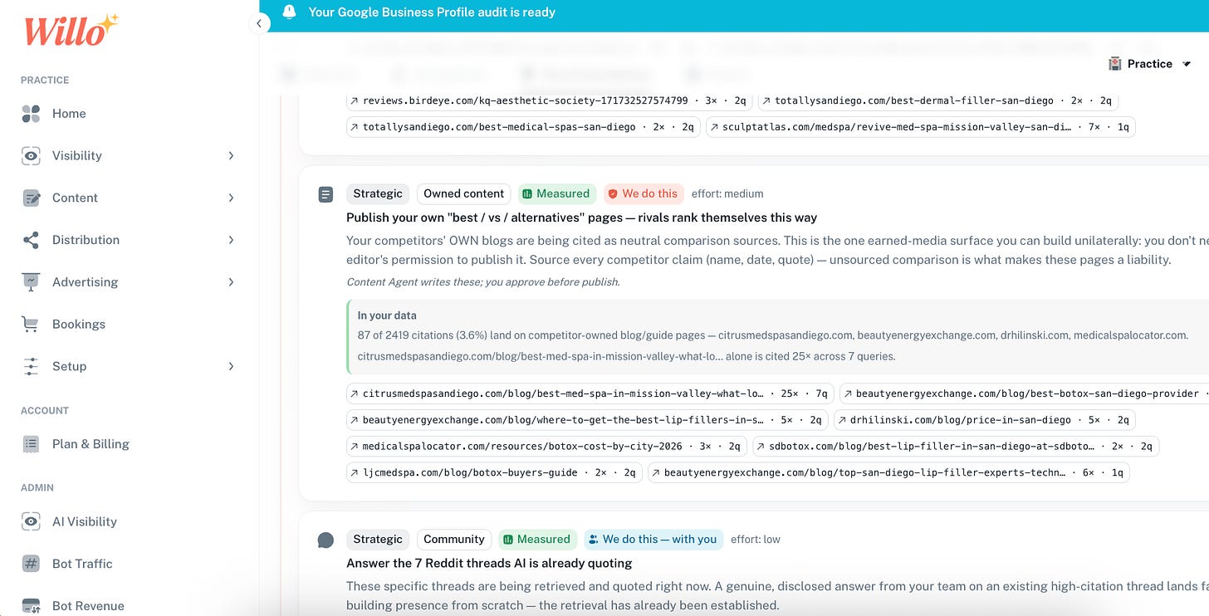Click the notification bell icon in banner

(289, 12)
